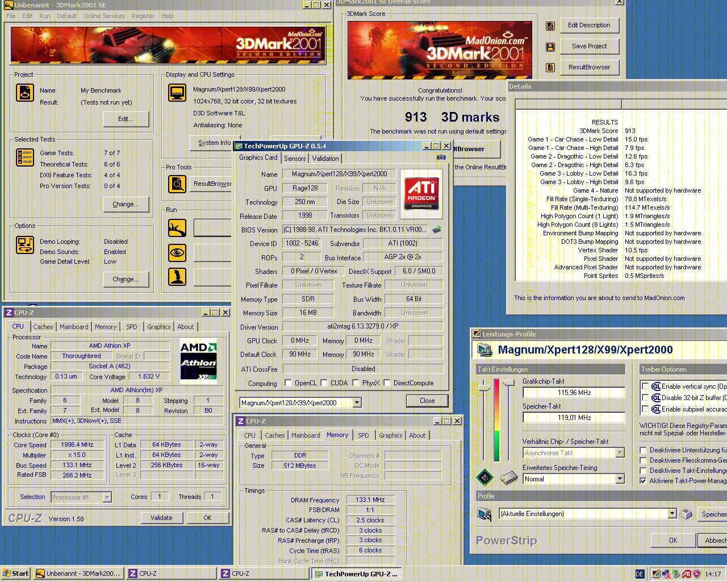This screenshot has height=582, width=727.
Task: Click the memory chip icon below PowerStrip sliders
Action: (509, 478)
